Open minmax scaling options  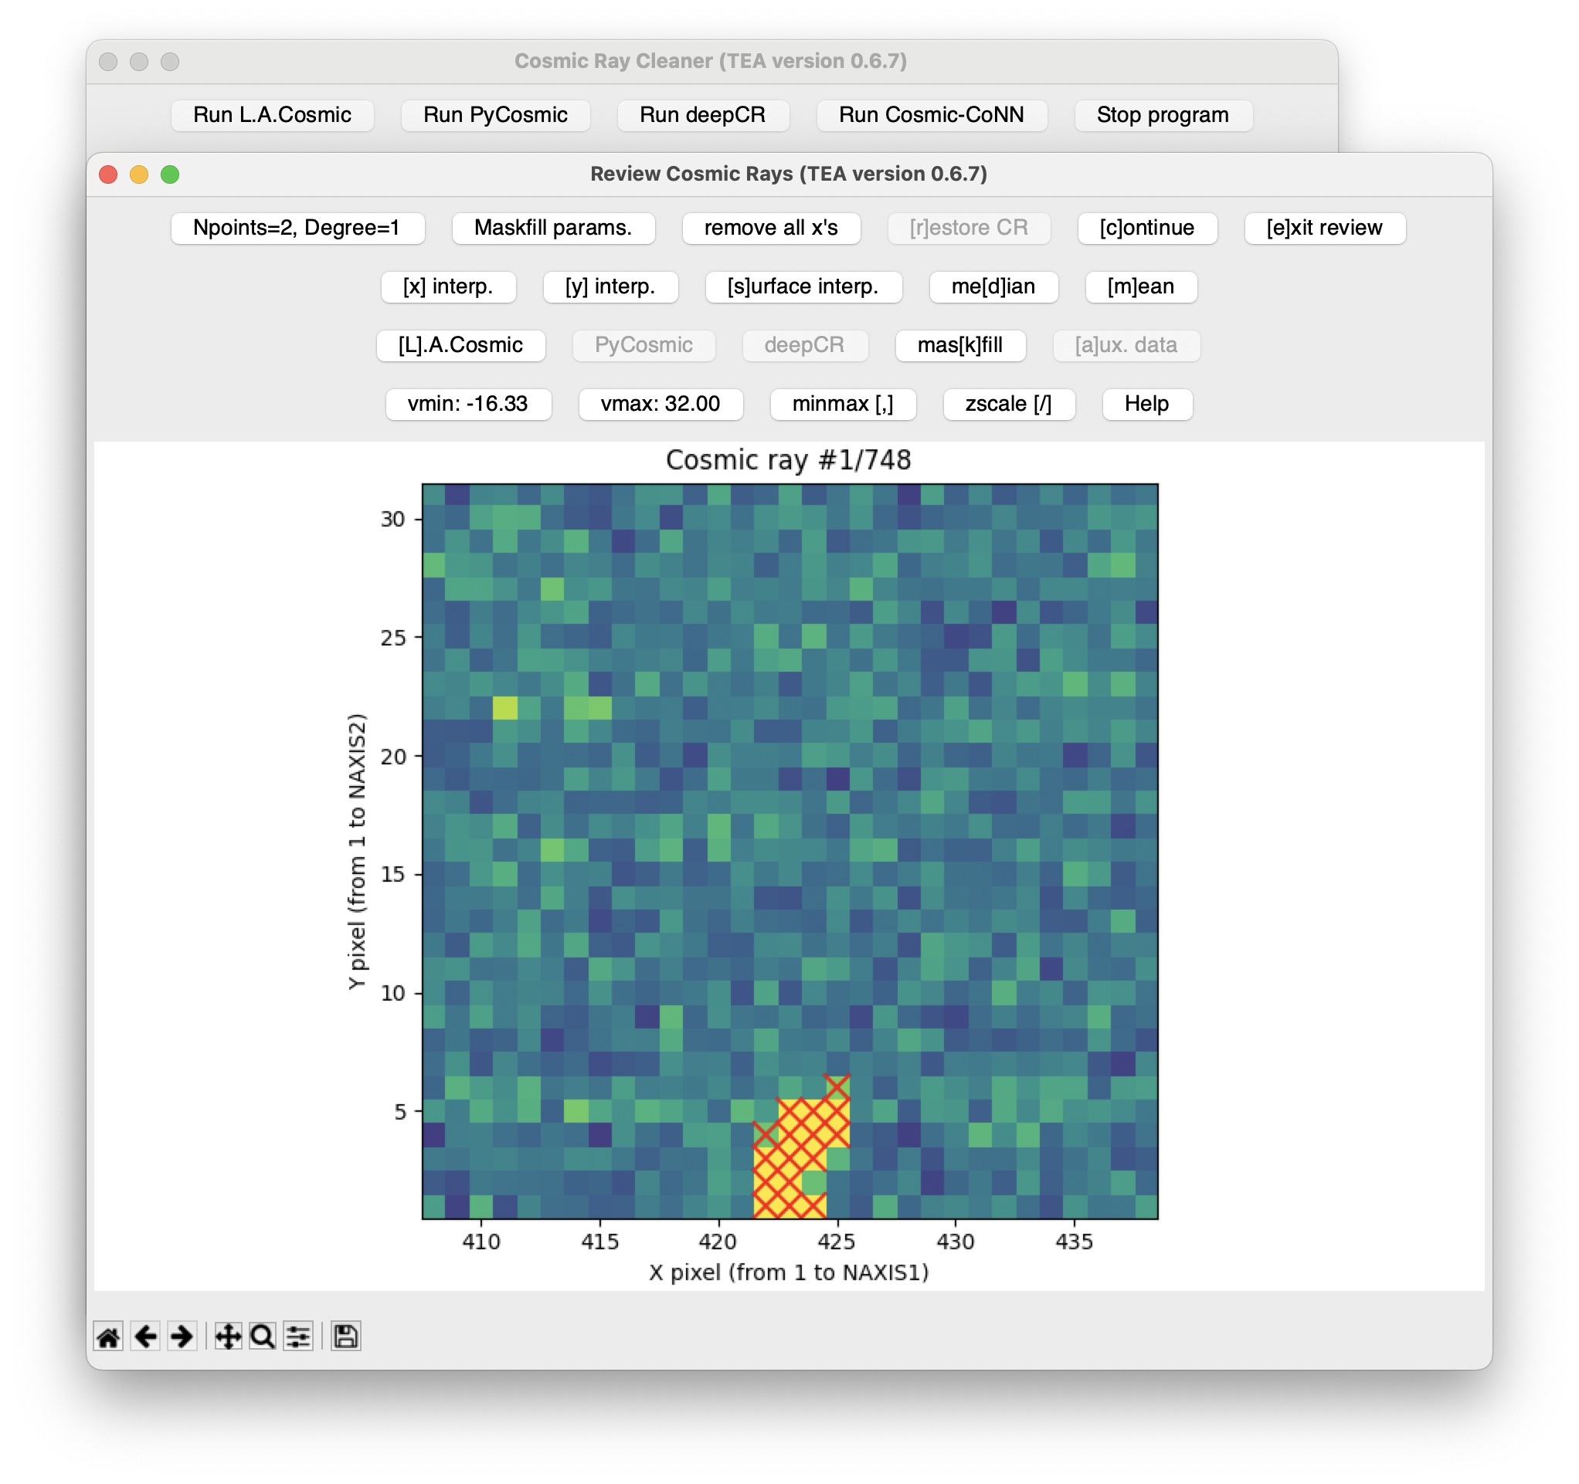(x=844, y=404)
